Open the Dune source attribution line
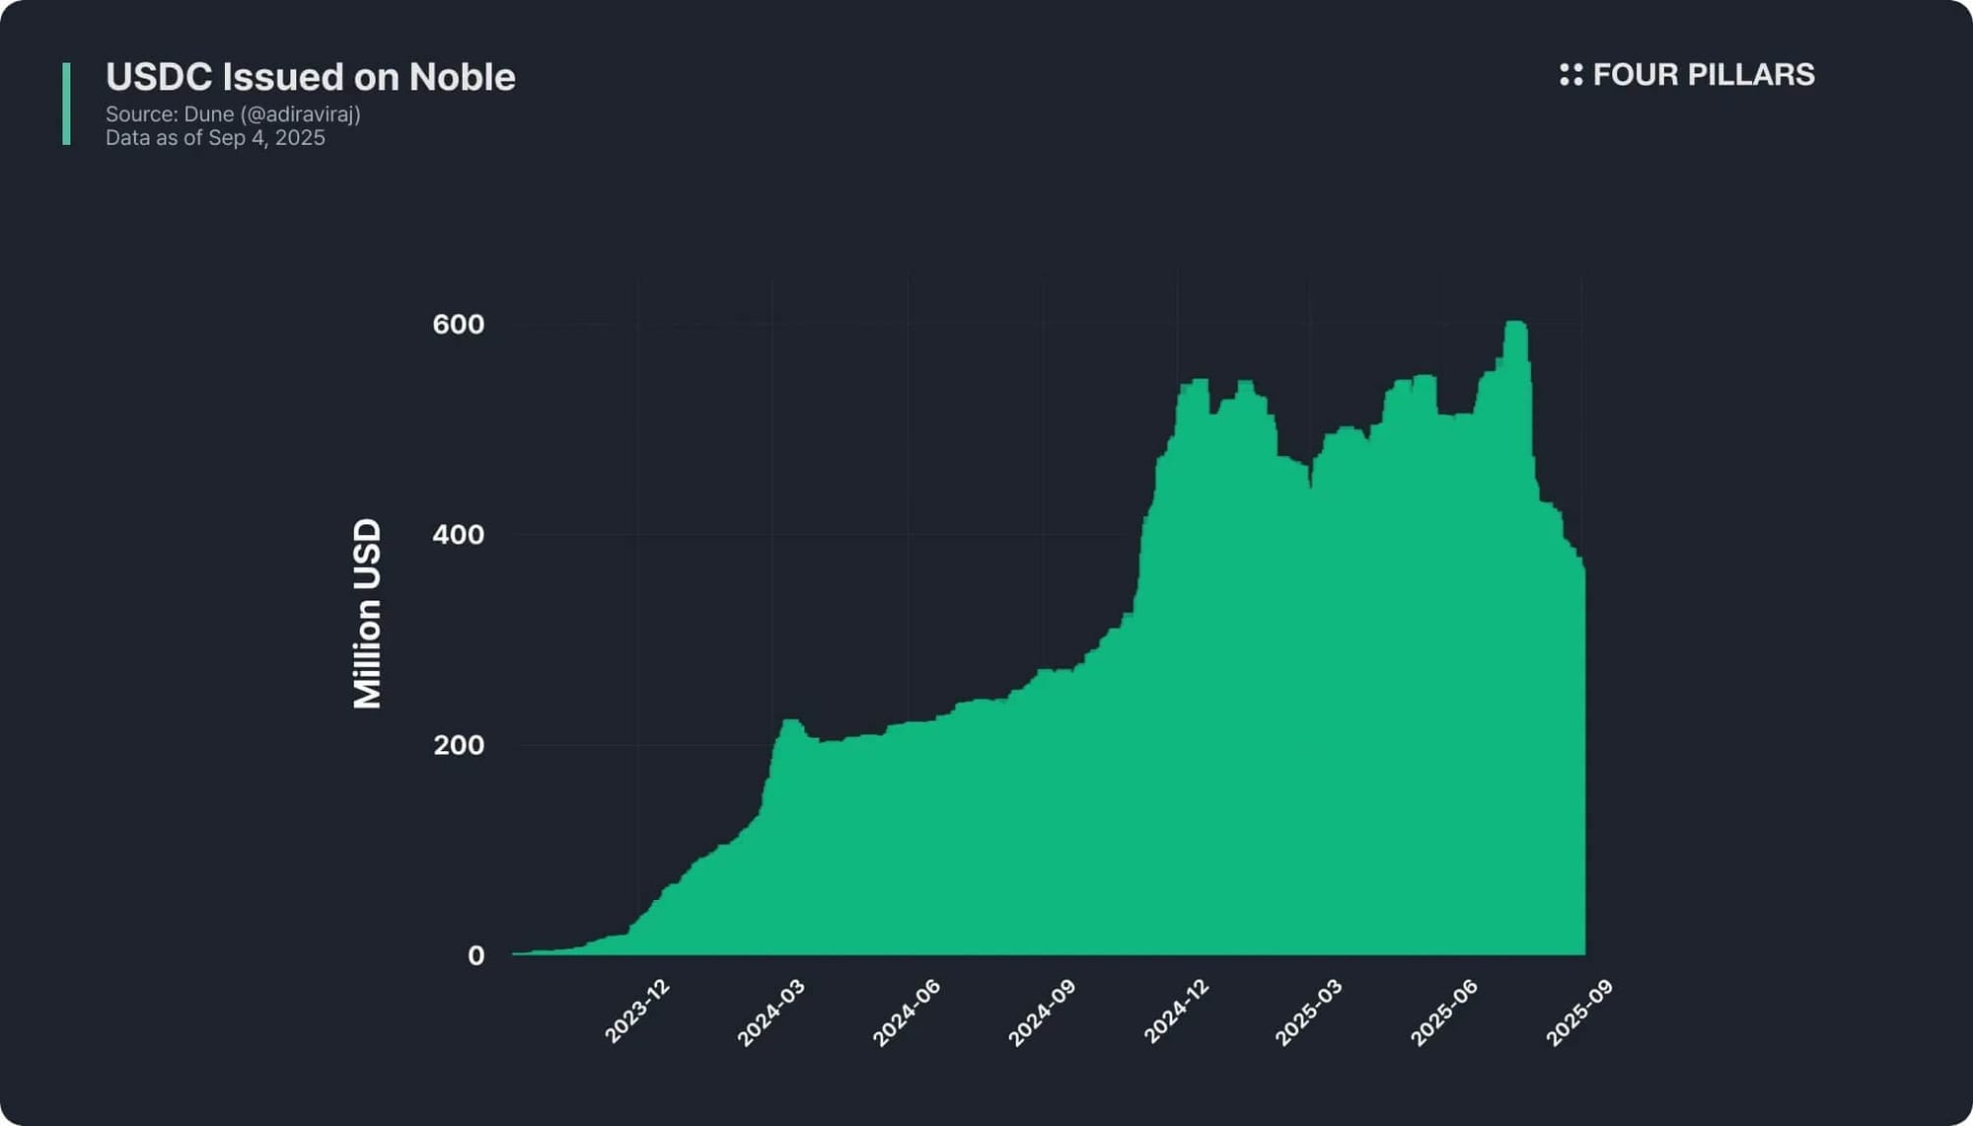 233,114
